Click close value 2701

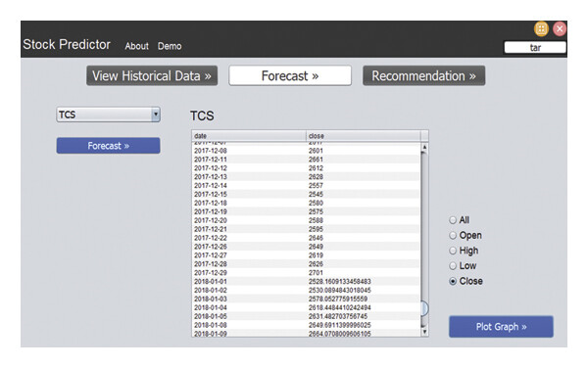[316, 272]
